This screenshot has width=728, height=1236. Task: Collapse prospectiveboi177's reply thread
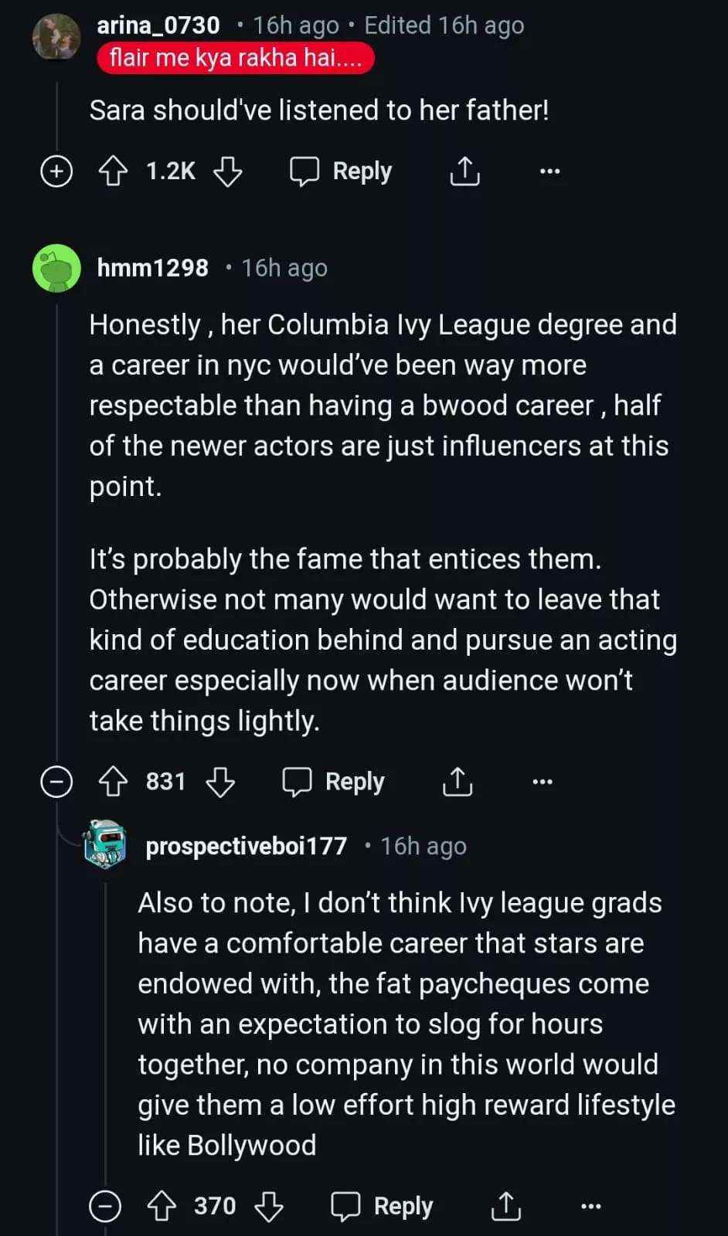[x=105, y=1206]
